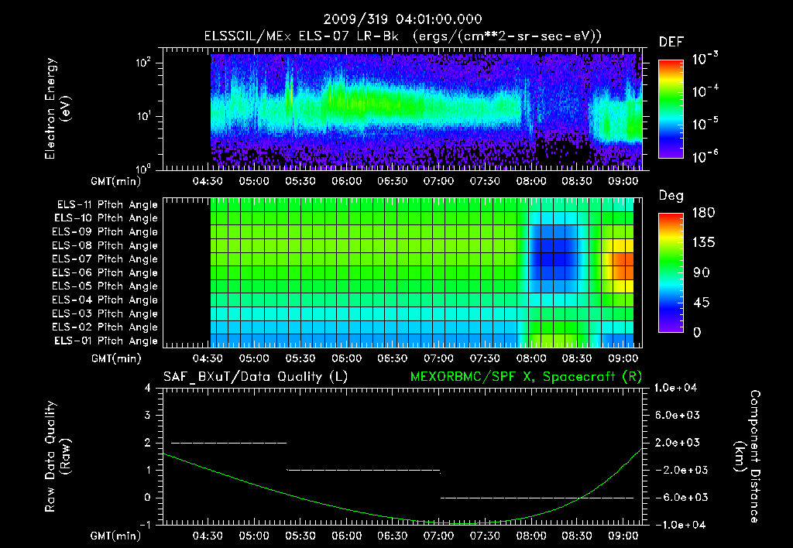Click the ELS-10 Pitch Angle row label

pos(105,218)
